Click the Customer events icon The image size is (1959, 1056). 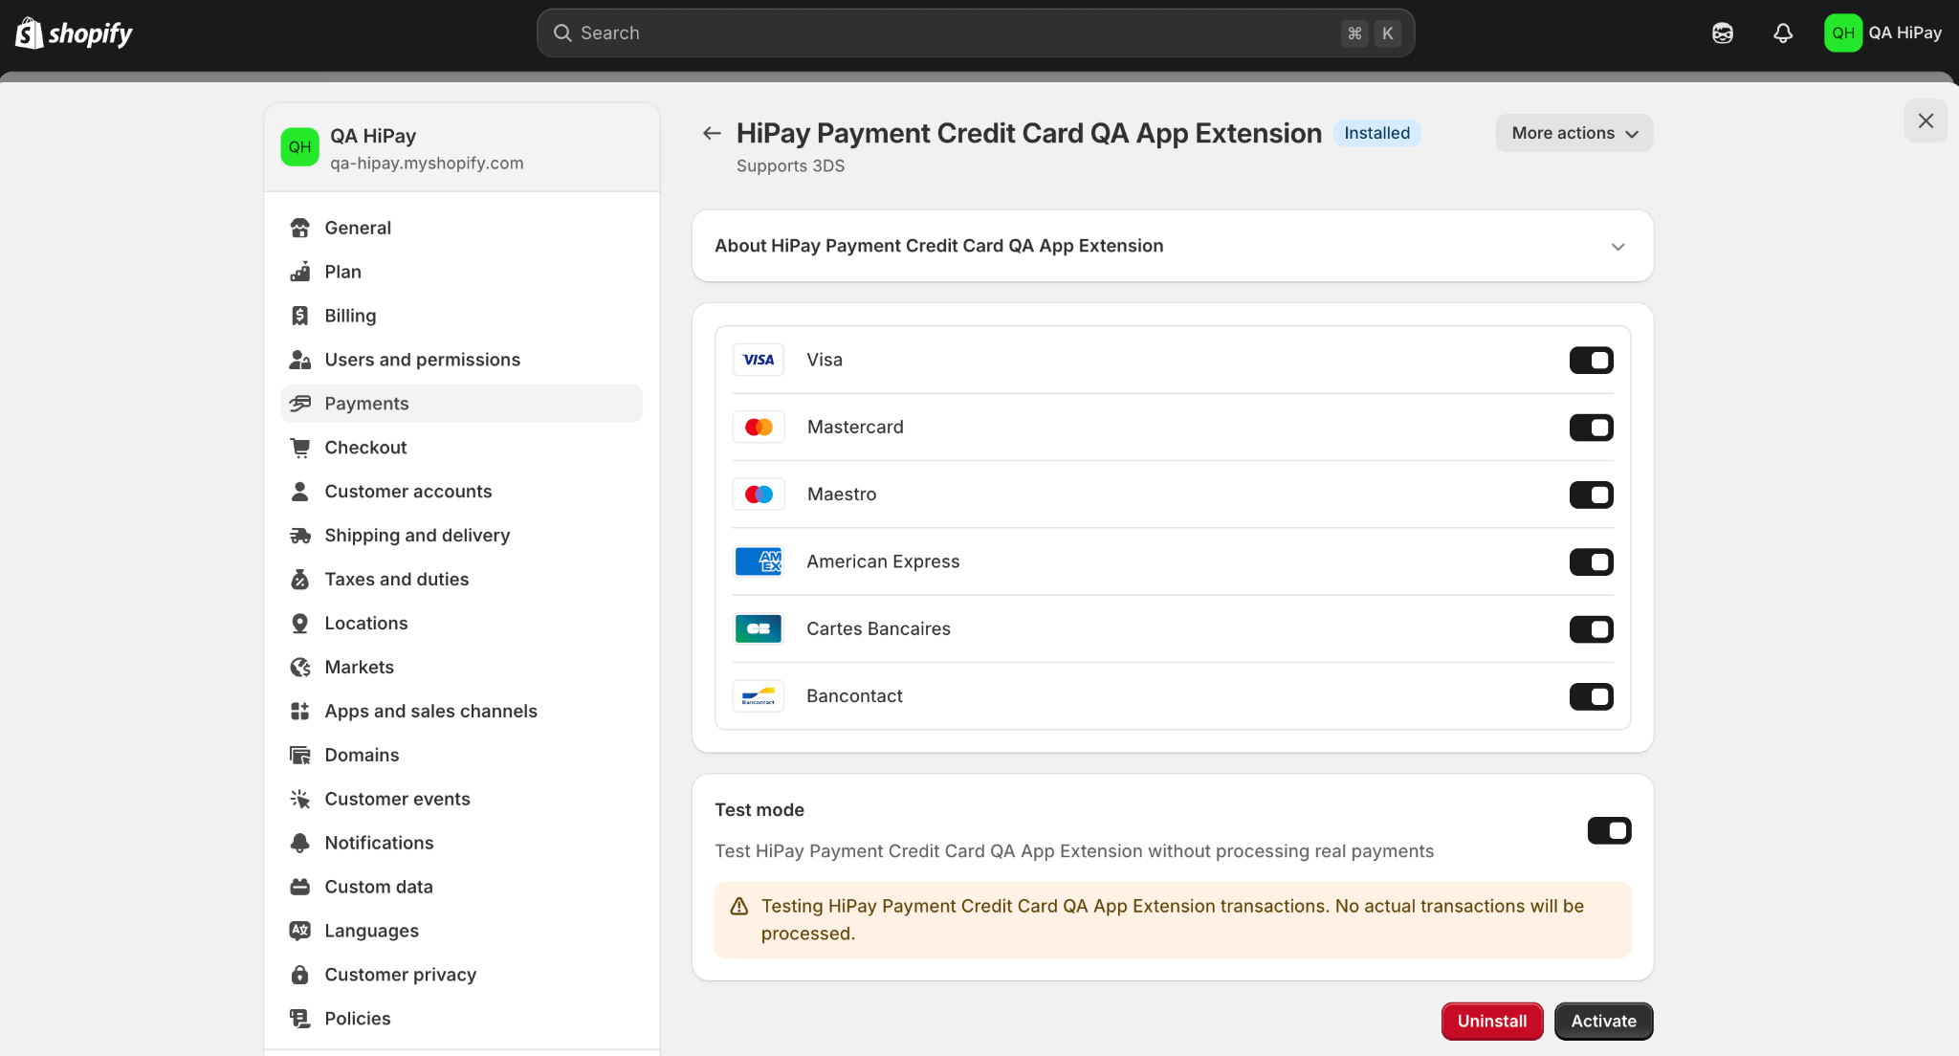click(x=300, y=800)
